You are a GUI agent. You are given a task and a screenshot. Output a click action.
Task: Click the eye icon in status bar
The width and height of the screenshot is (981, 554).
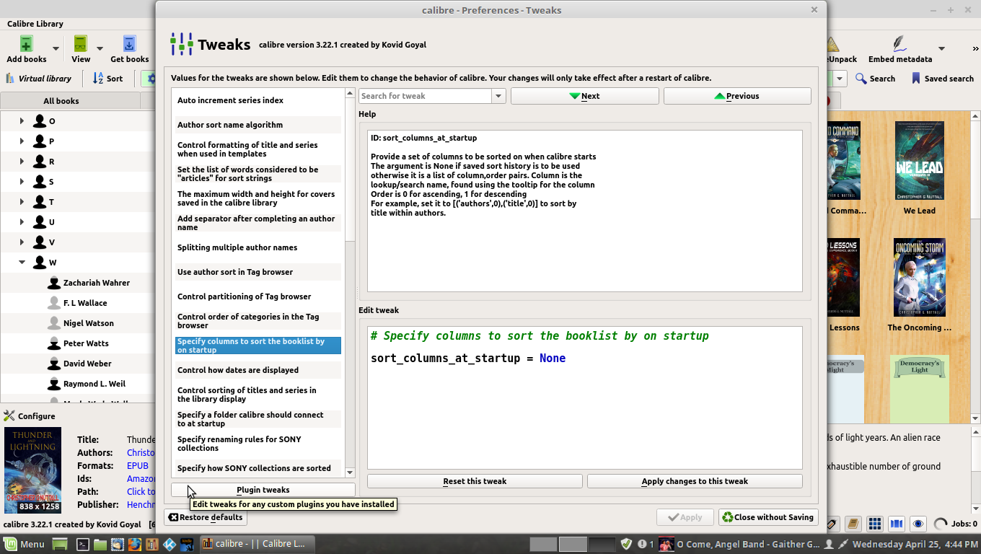(x=918, y=524)
